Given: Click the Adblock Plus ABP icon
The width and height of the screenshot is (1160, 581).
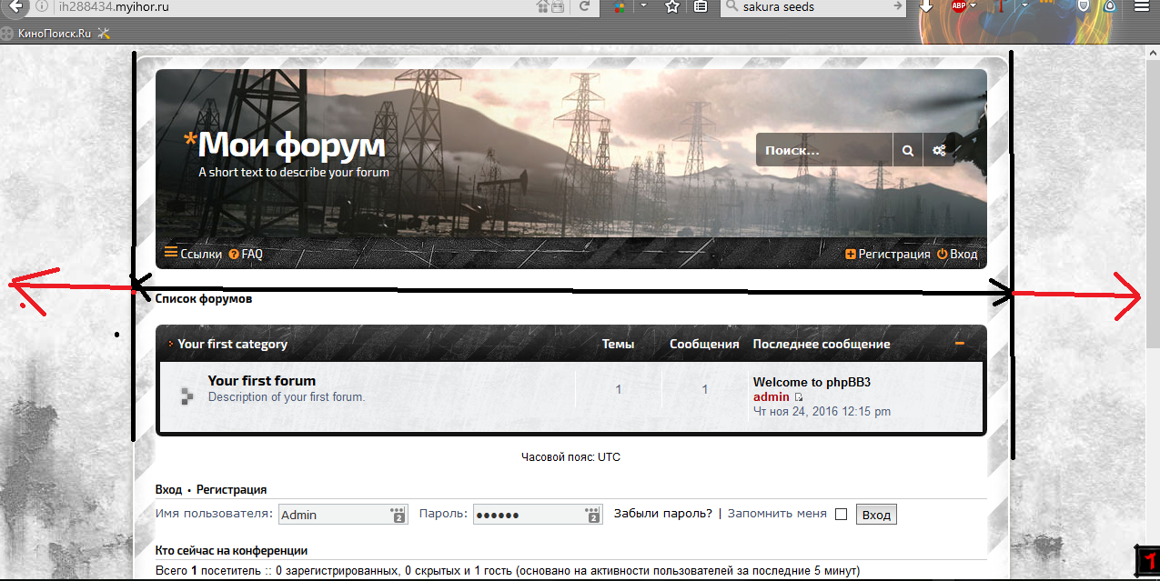Looking at the screenshot, I should 958,6.
